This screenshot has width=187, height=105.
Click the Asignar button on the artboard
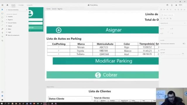pos(103,30)
